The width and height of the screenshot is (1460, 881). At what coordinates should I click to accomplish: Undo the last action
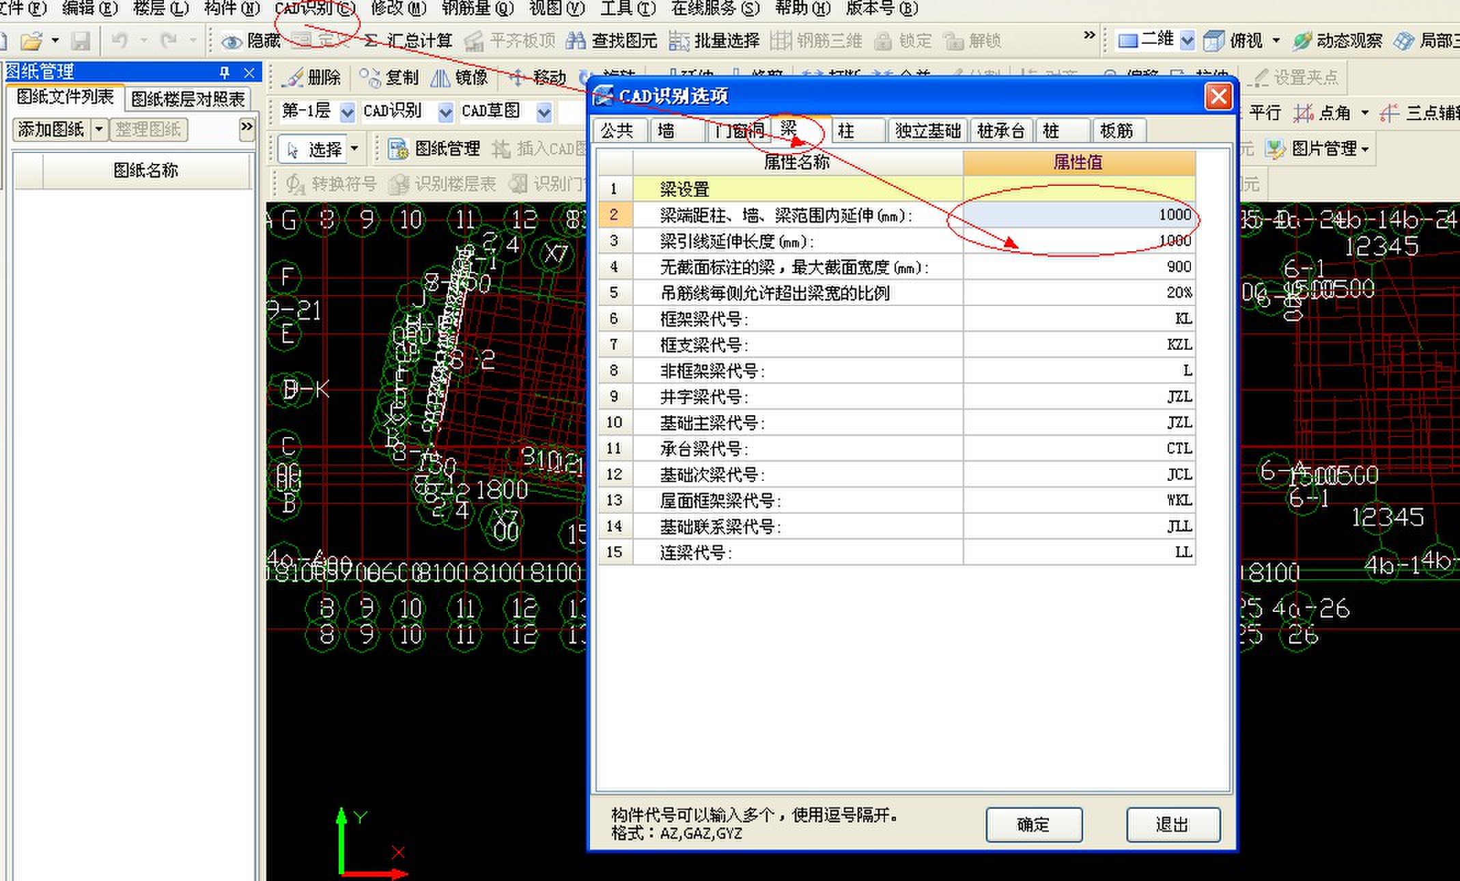[120, 41]
